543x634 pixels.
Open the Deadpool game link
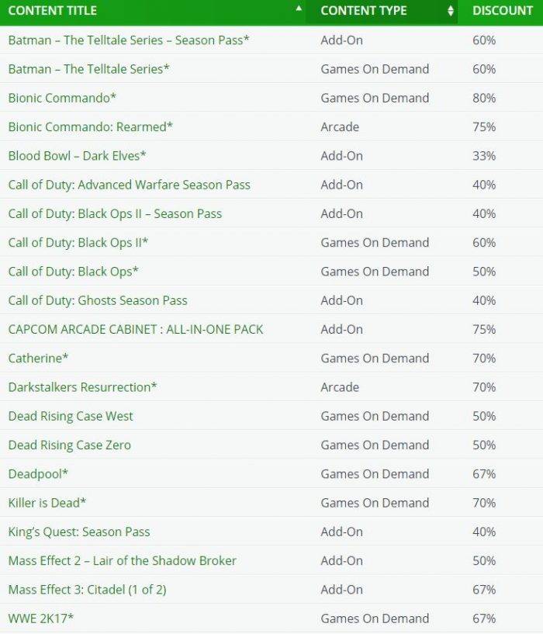(x=39, y=474)
